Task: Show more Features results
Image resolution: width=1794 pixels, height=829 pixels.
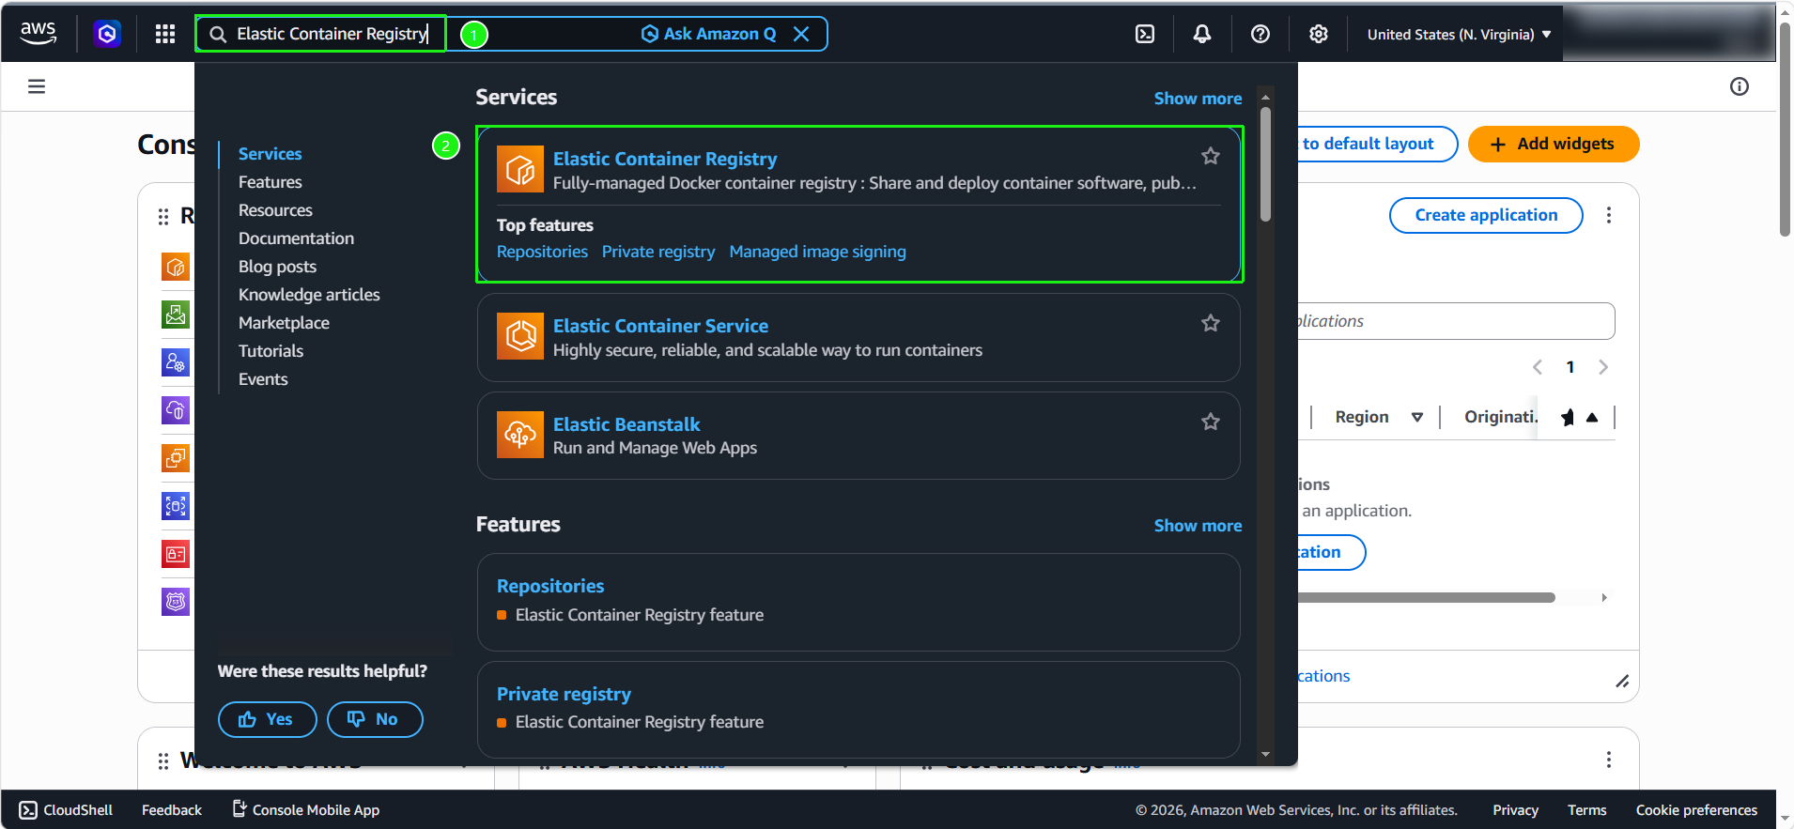Action: tap(1198, 526)
